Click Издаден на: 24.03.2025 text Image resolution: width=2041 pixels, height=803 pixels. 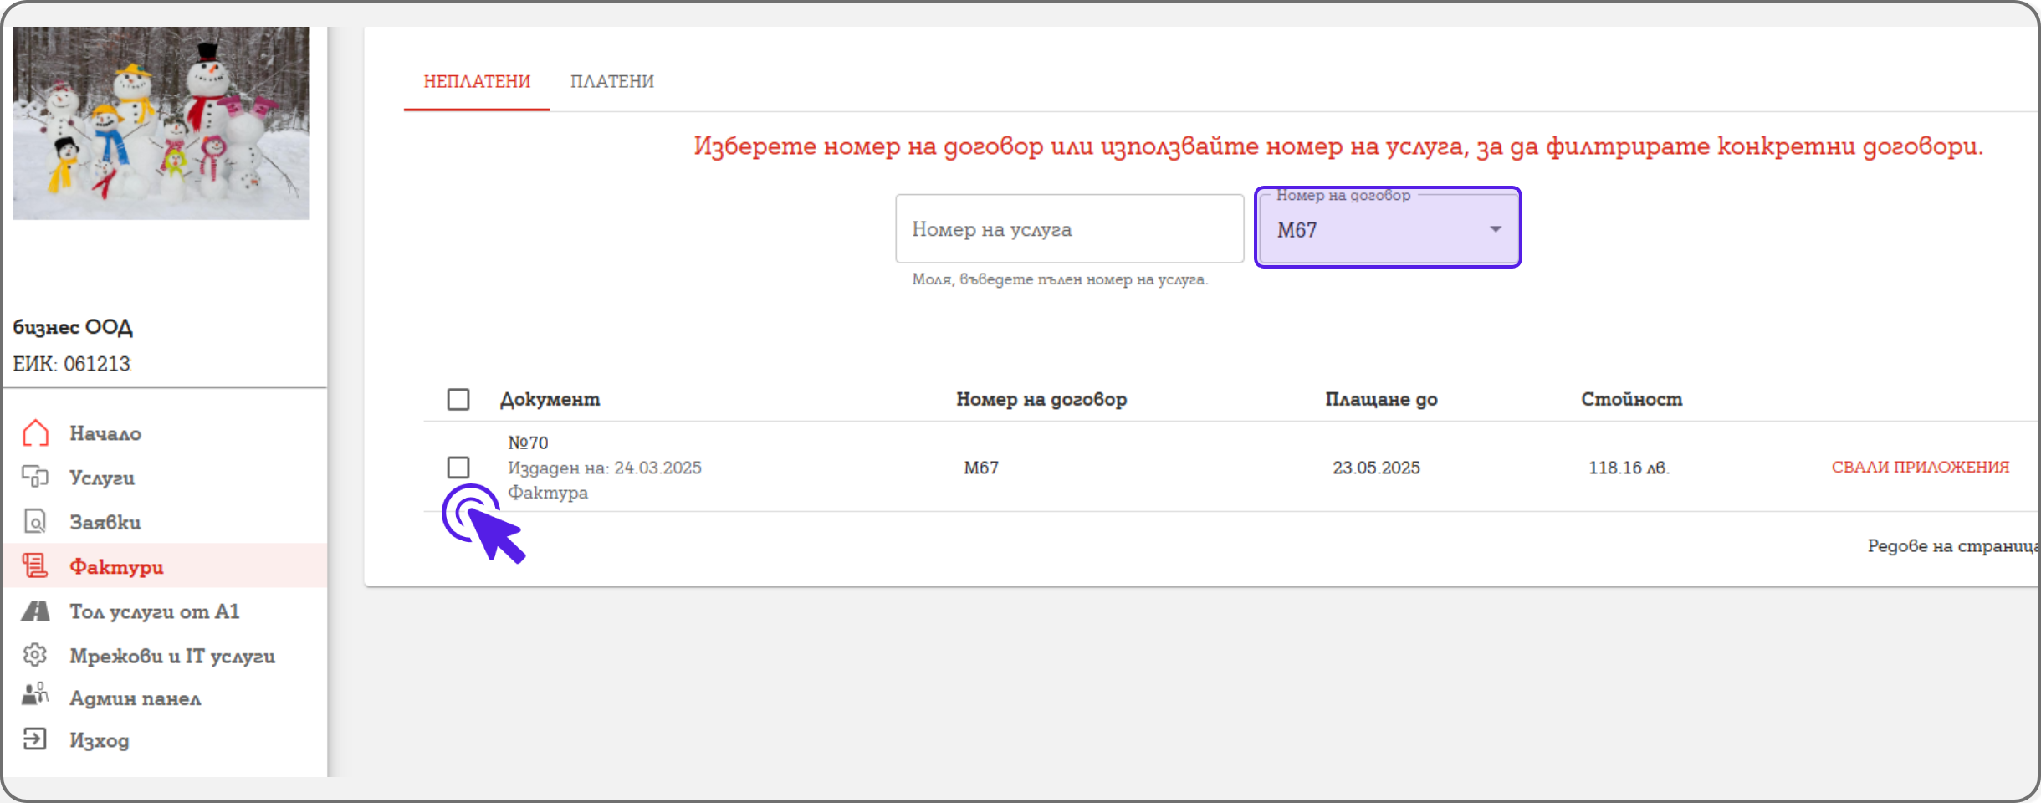[x=605, y=468]
